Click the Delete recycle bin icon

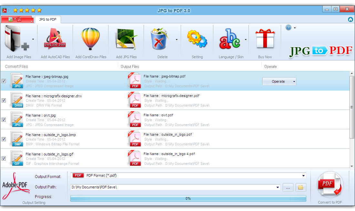click(160, 39)
